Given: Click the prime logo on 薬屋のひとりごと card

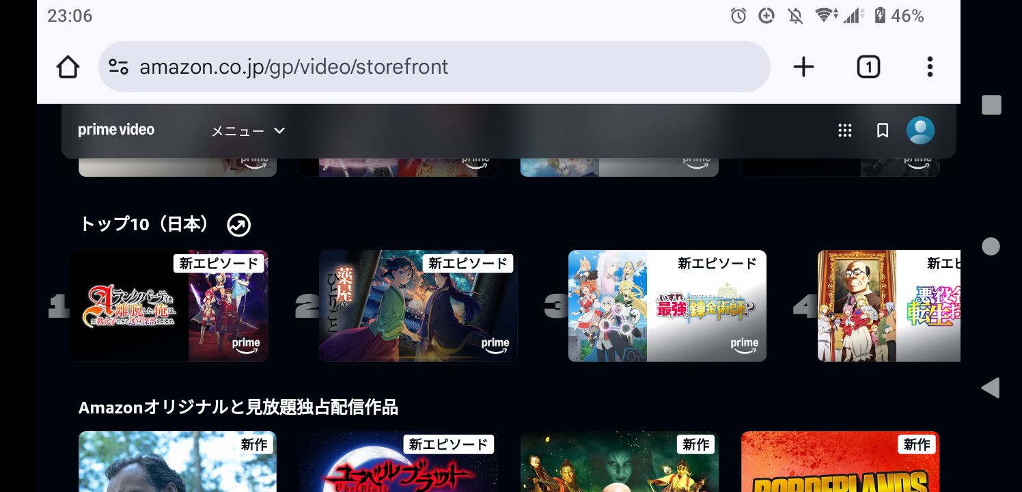Looking at the screenshot, I should click(495, 345).
